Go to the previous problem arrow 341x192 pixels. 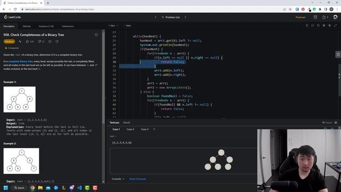[x=156, y=17]
